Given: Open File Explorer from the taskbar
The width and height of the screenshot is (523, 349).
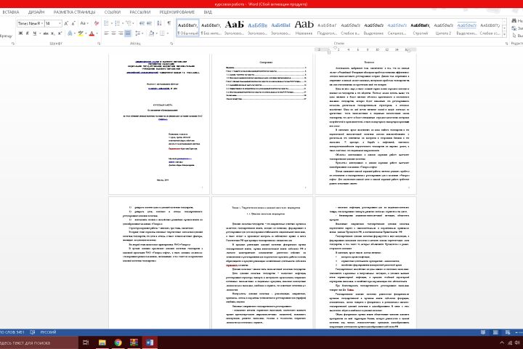Looking at the screenshot, I should coord(102,342).
